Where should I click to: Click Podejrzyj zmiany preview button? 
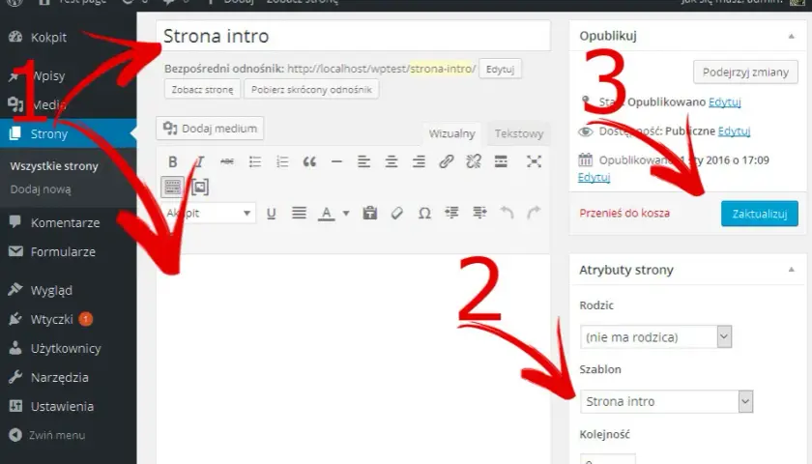745,72
